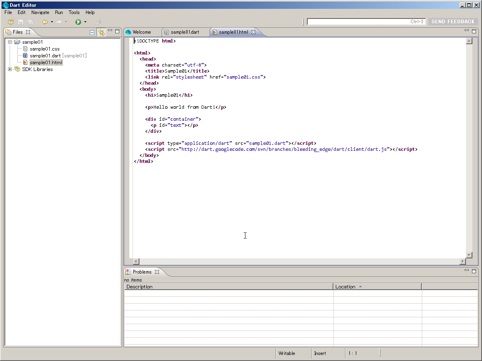Maximize the editor area
This screenshot has height=361, width=482.
pyautogui.click(x=474, y=31)
